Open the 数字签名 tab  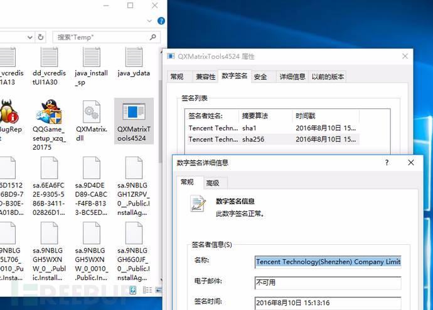pyautogui.click(x=235, y=76)
